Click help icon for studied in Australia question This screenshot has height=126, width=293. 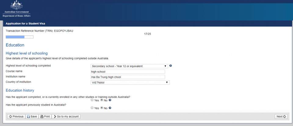[x=110, y=108]
